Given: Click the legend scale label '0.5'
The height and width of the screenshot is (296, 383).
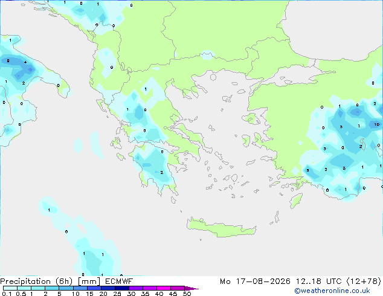Looking at the screenshot, I should 21,294.
